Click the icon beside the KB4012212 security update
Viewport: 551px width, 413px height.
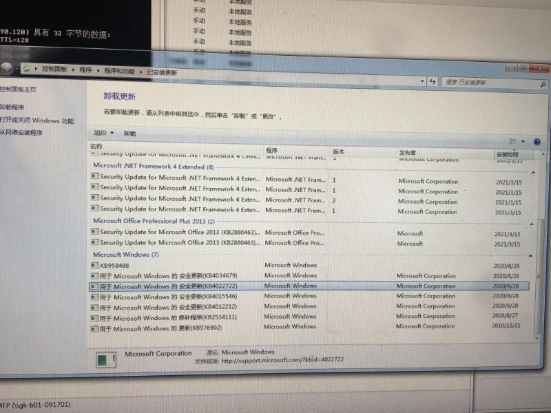94,307
